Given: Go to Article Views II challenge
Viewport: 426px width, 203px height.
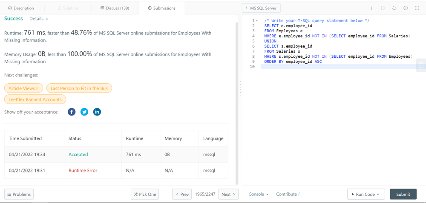Looking at the screenshot, I should pos(23,88).
